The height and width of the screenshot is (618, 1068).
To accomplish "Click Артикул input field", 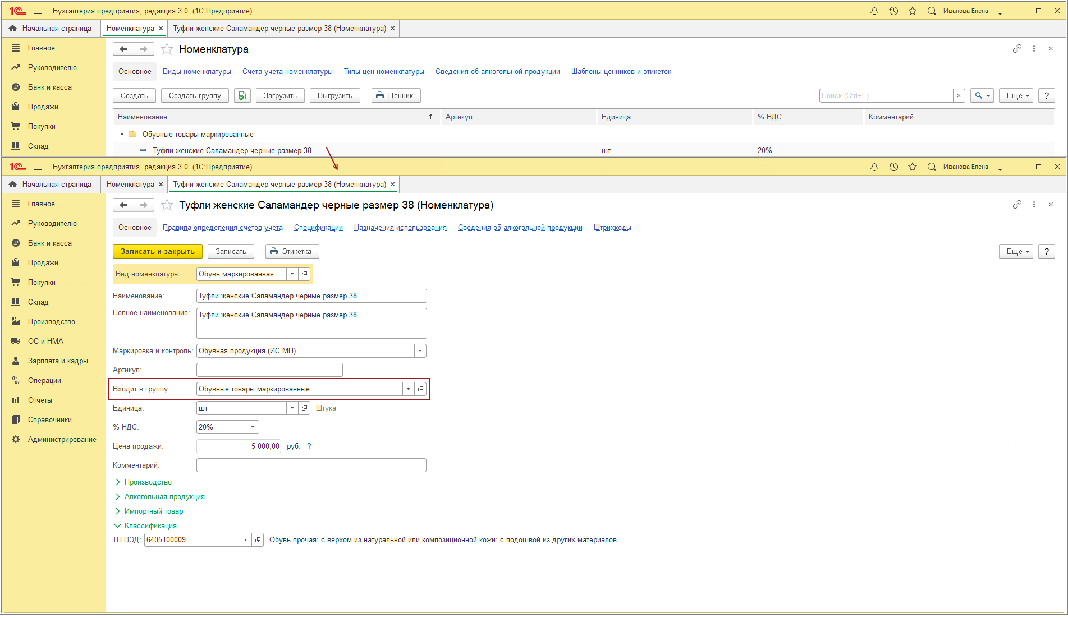I will pyautogui.click(x=269, y=370).
